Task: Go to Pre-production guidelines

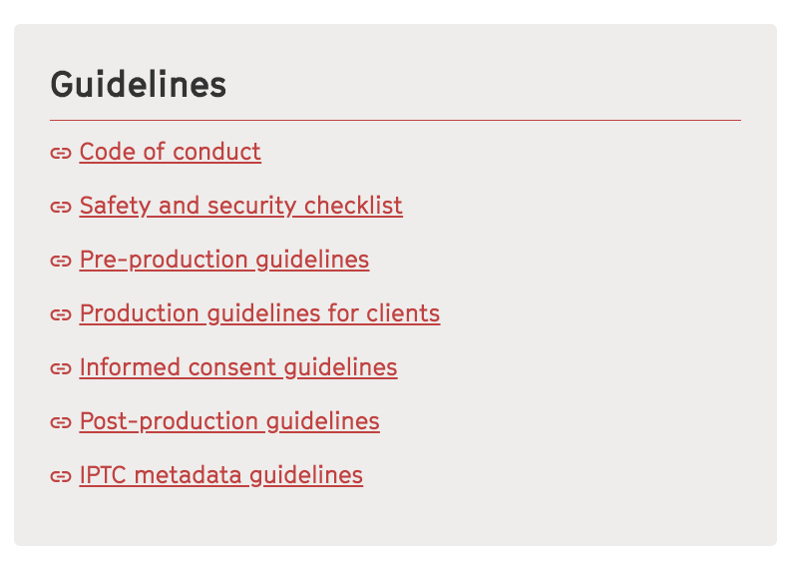Action: click(224, 260)
